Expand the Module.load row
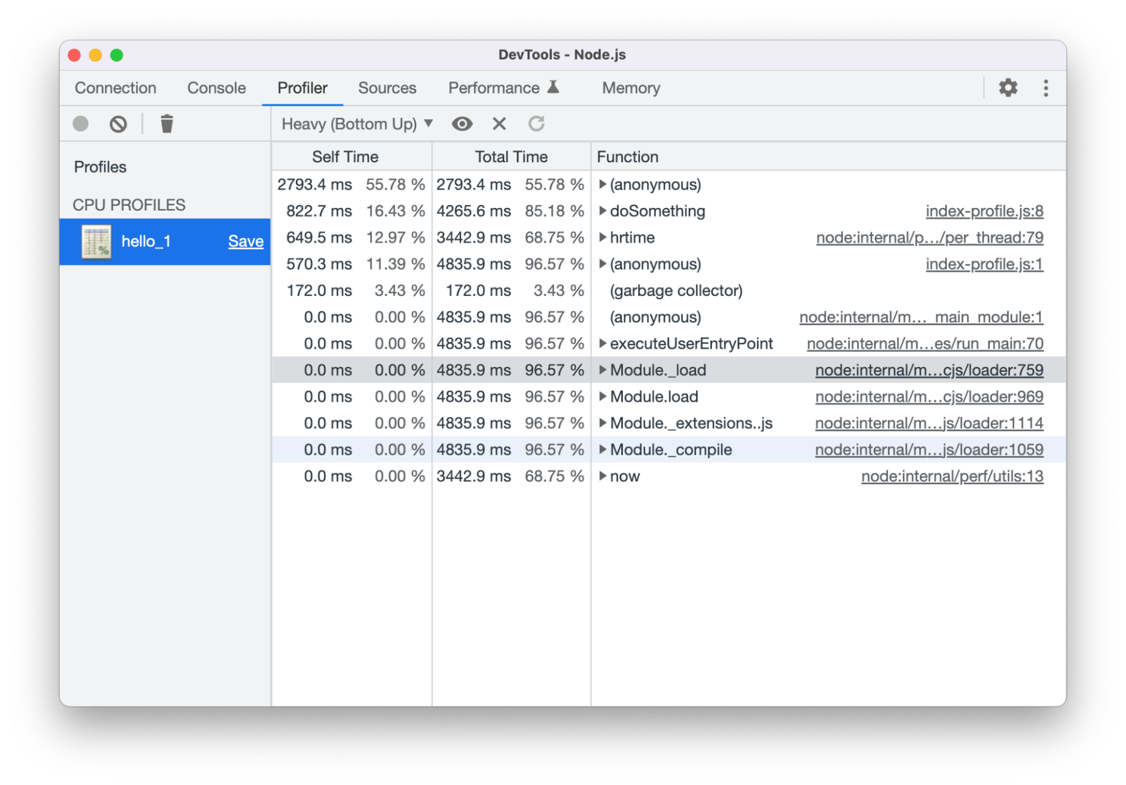Viewport: 1126px width, 785px height. [602, 396]
